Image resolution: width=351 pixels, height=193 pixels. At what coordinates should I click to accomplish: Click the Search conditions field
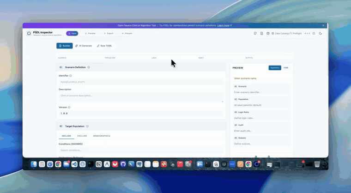[141, 150]
